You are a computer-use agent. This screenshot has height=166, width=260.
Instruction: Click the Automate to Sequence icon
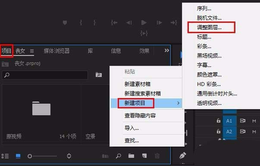(x=105, y=156)
